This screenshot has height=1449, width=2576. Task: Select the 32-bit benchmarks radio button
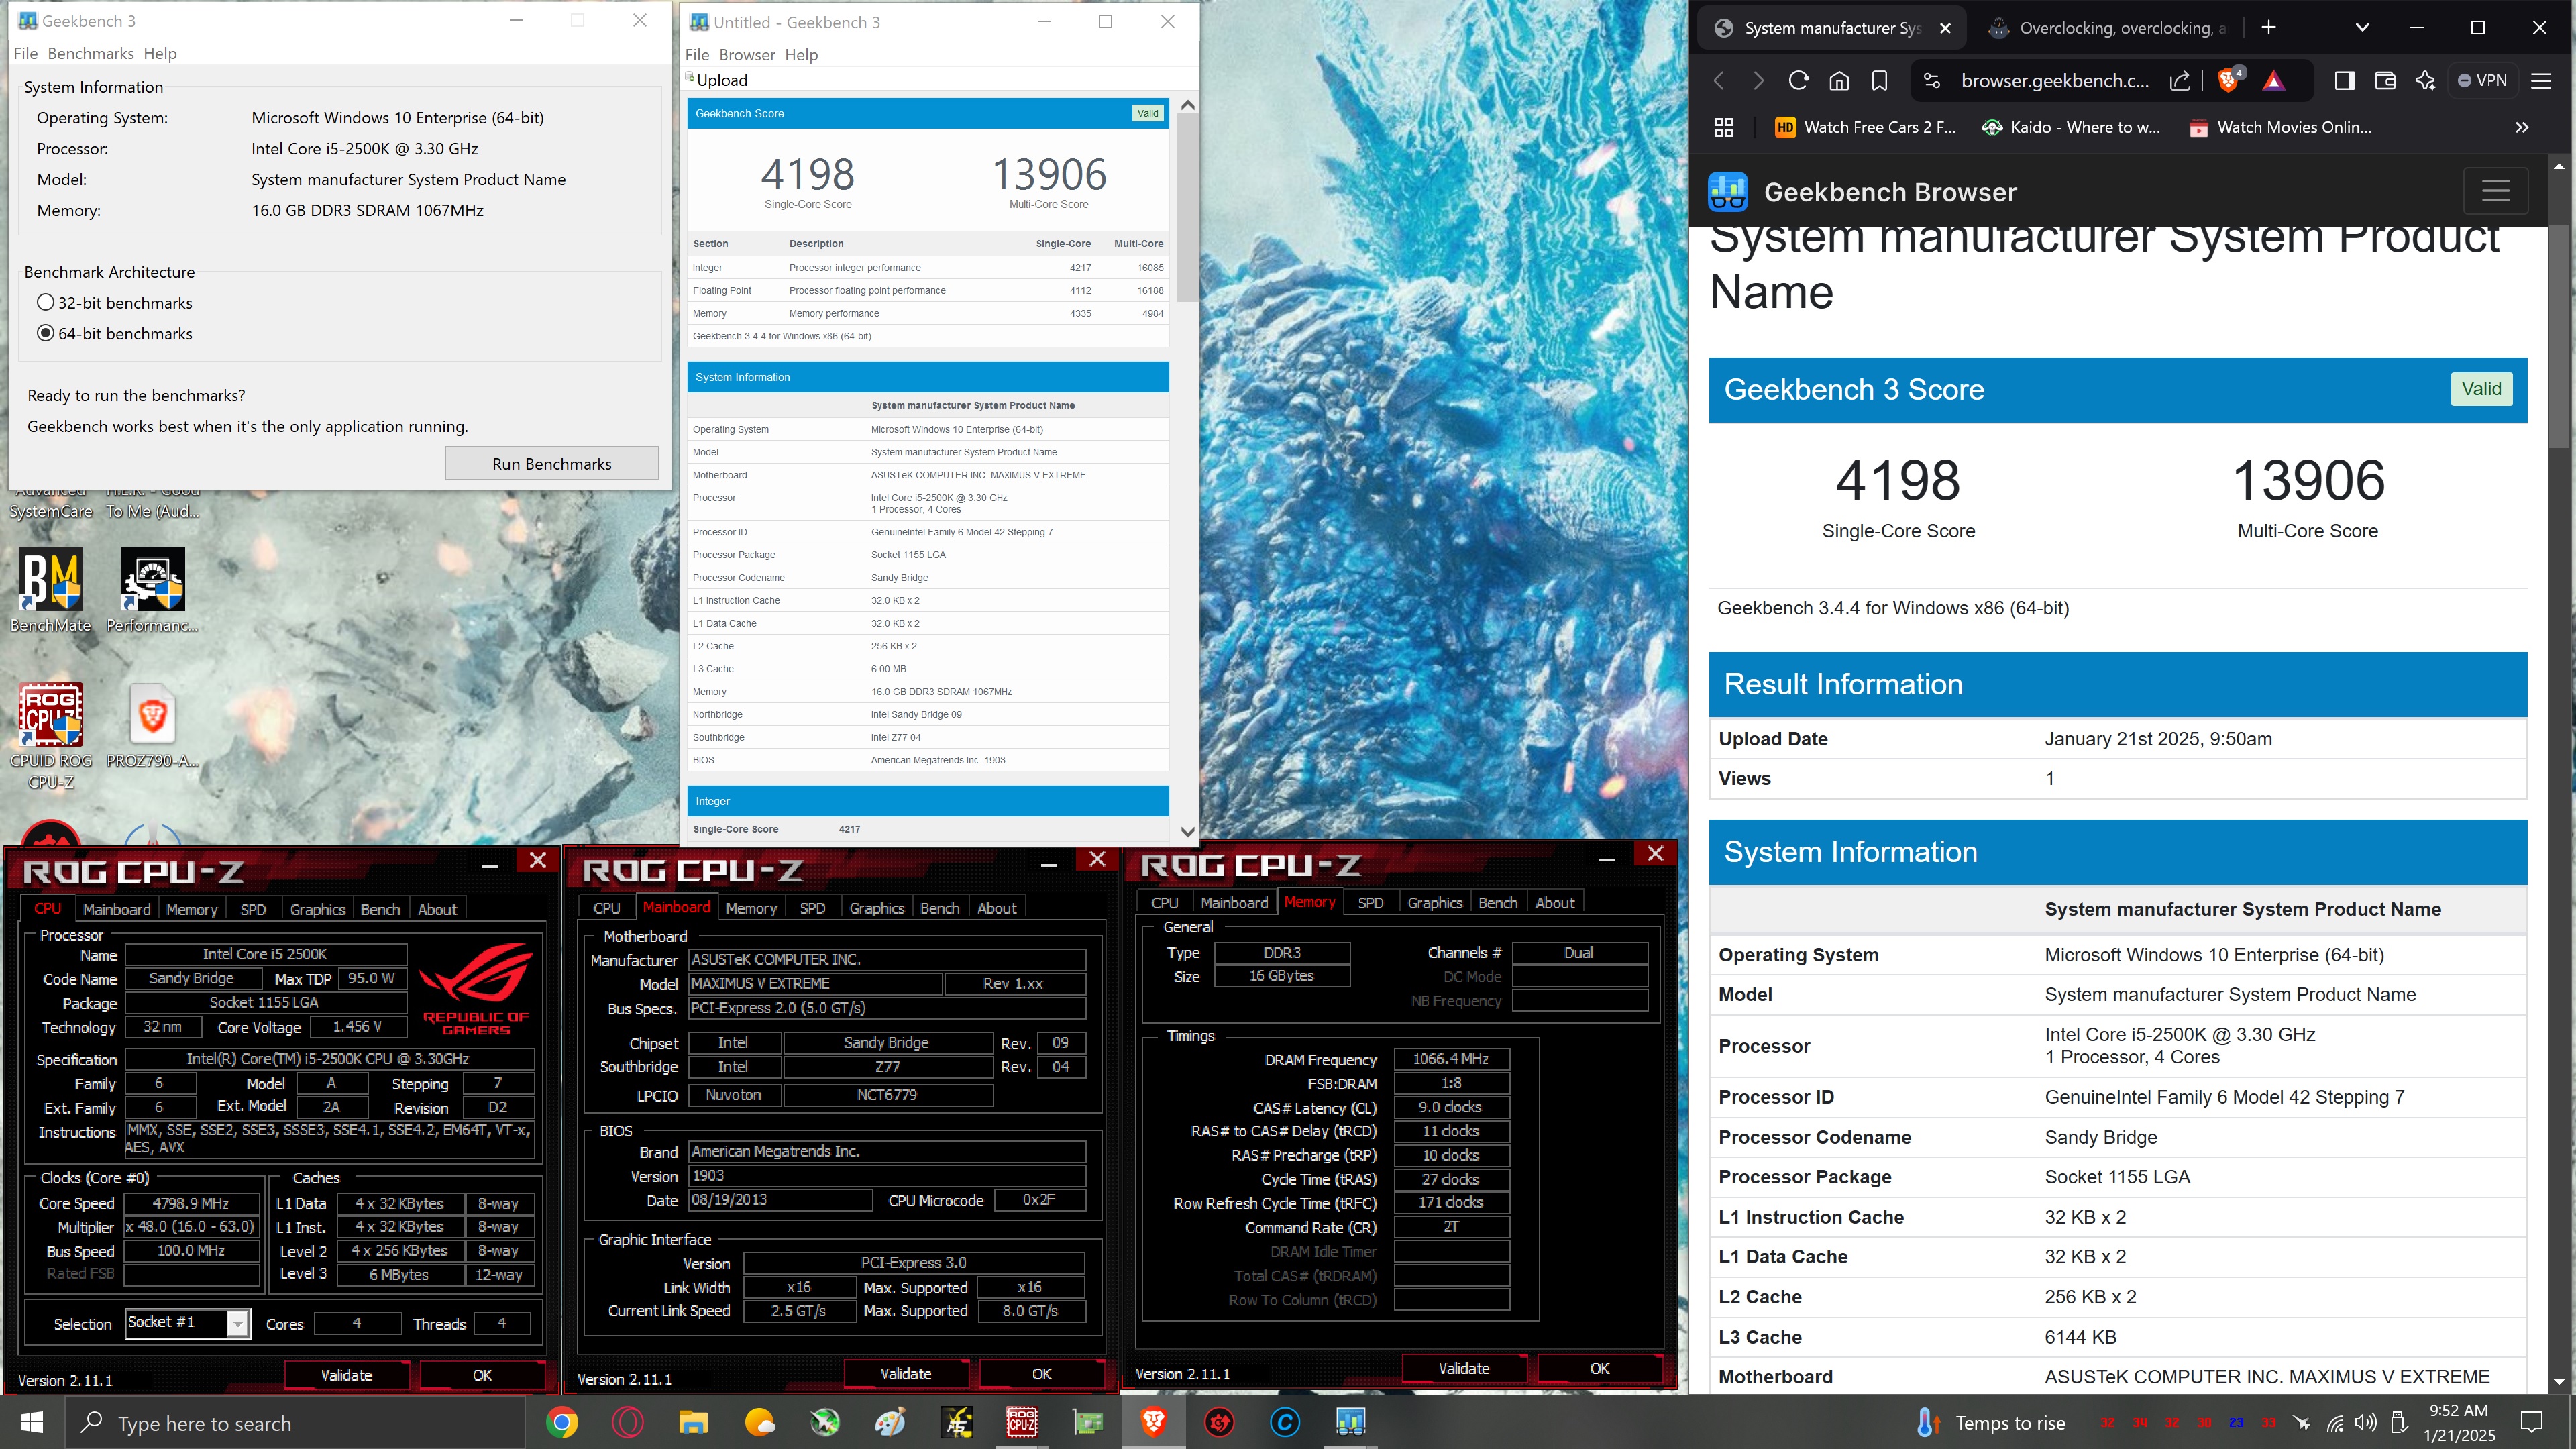pyautogui.click(x=45, y=302)
